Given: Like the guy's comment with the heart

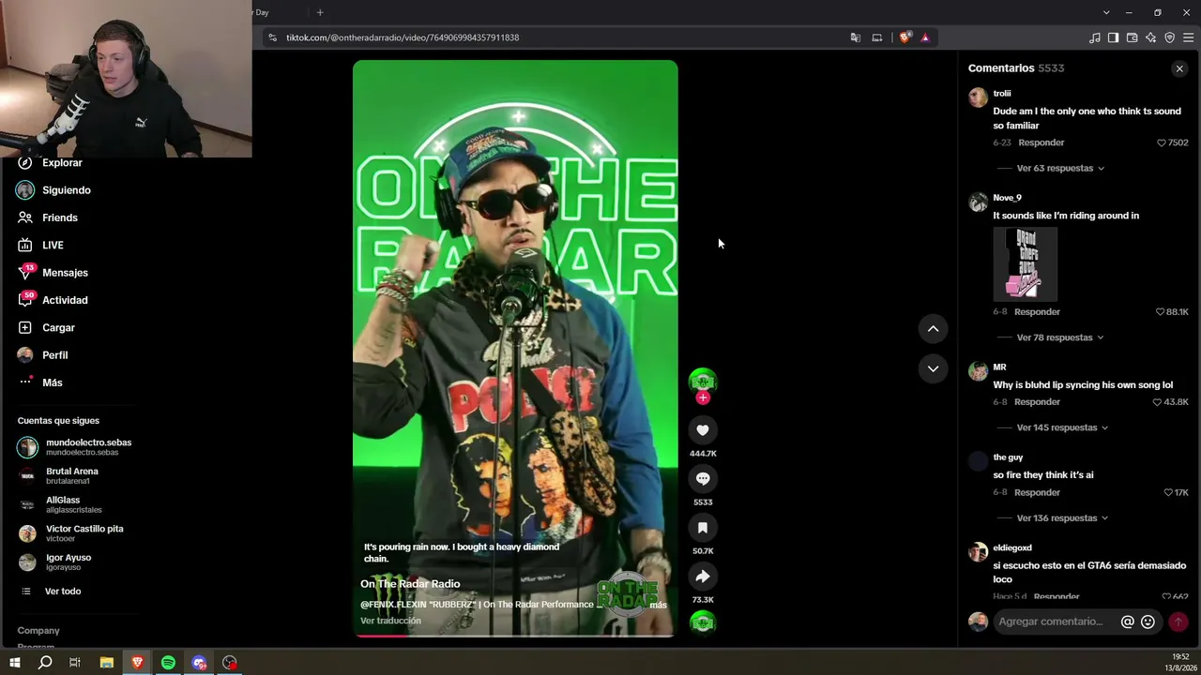Looking at the screenshot, I should (1169, 493).
